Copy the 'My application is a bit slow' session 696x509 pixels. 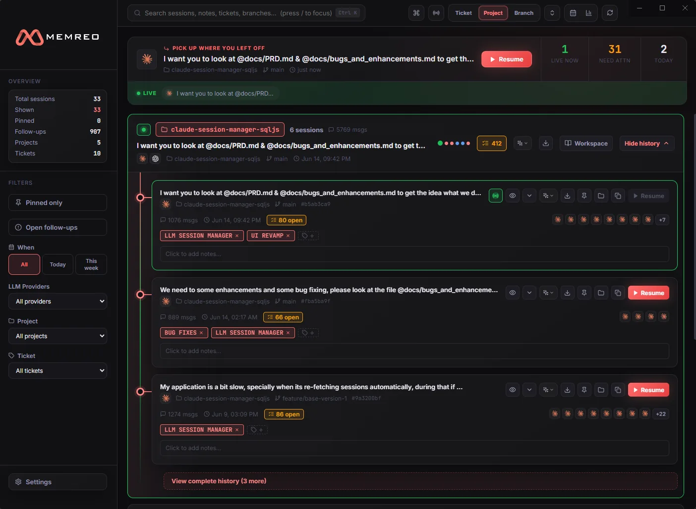(618, 390)
